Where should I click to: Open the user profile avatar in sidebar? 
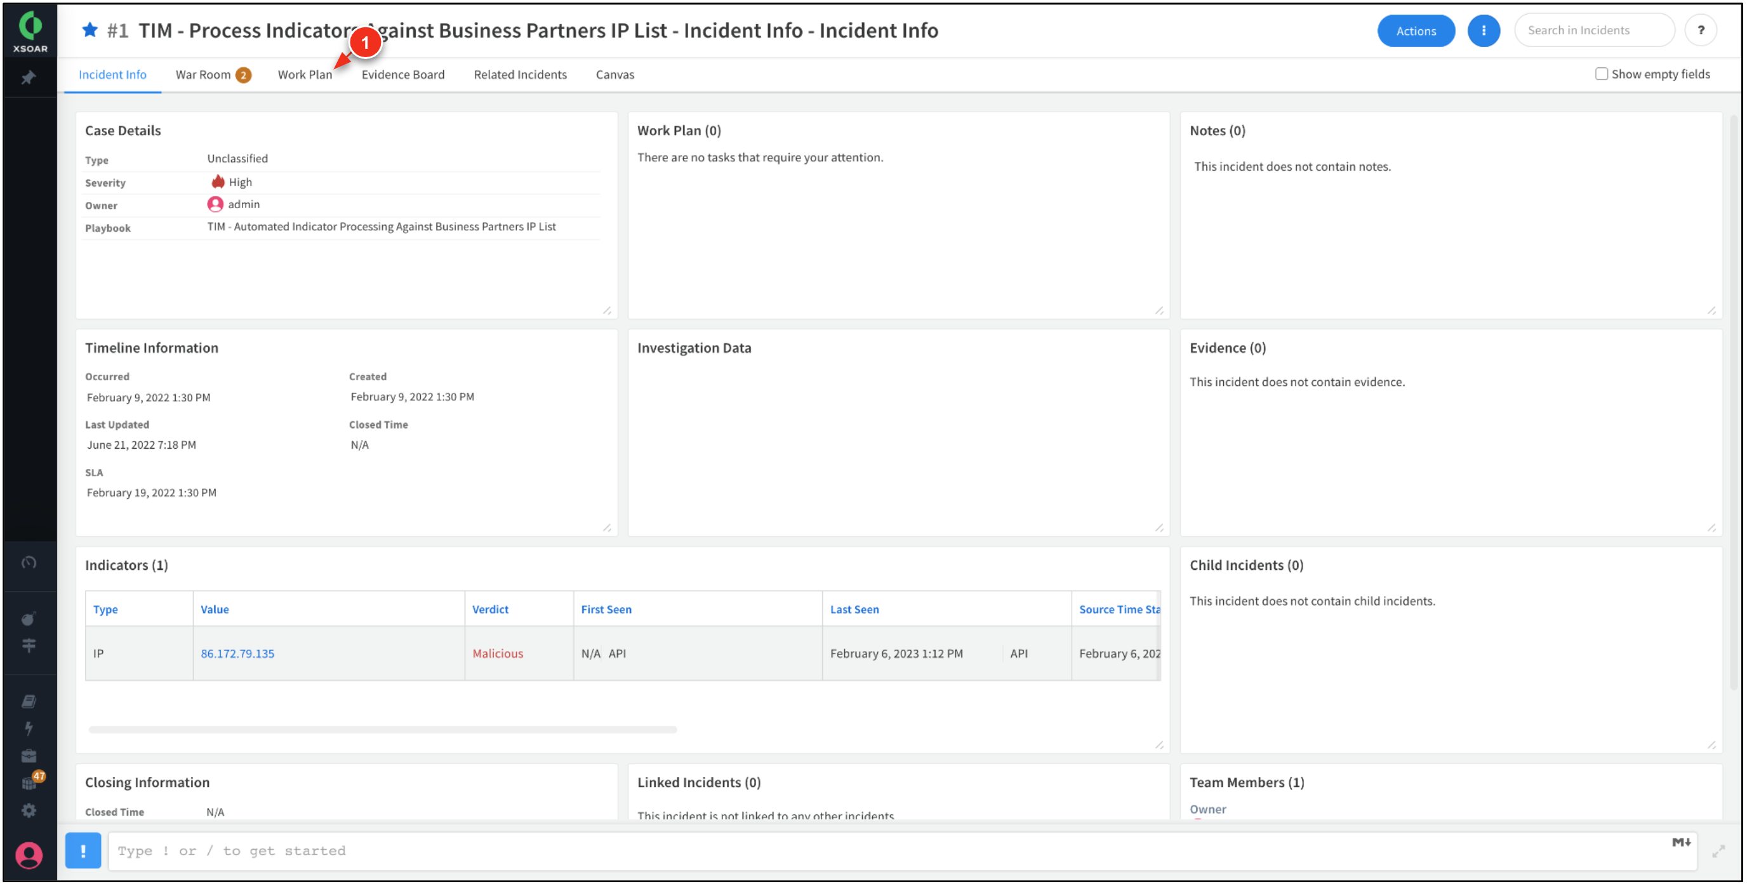coord(29,856)
